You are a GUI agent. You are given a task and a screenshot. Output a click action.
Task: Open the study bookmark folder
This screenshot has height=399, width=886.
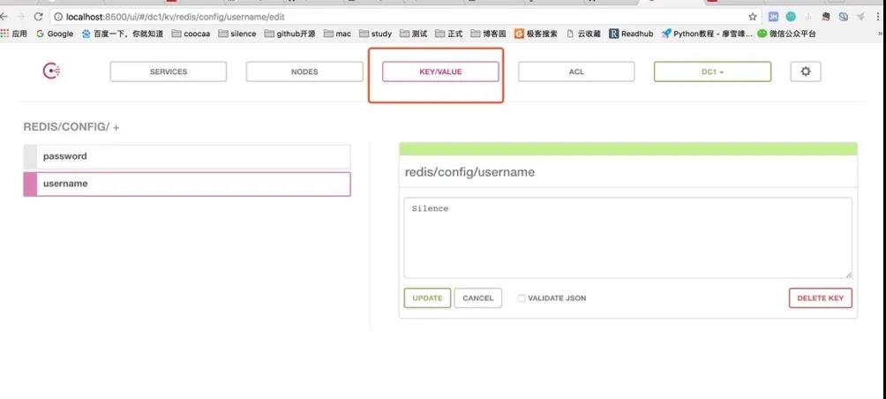point(375,34)
